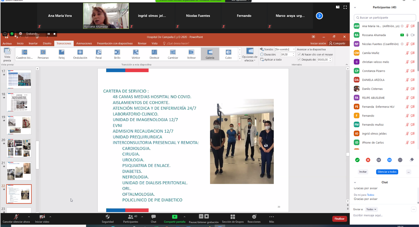Image resolution: width=419 pixels, height=227 pixels.
Task: Apply the Cubo transition
Action: click(228, 54)
